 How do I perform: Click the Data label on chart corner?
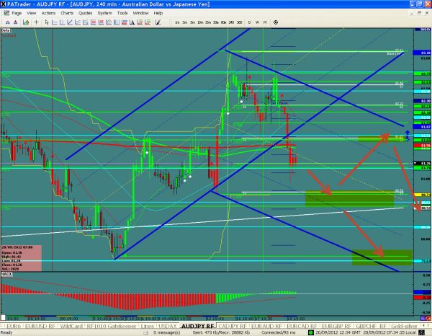[x=6, y=31]
